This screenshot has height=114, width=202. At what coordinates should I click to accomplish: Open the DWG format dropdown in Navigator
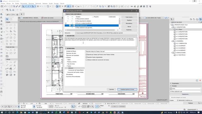(x=186, y=89)
